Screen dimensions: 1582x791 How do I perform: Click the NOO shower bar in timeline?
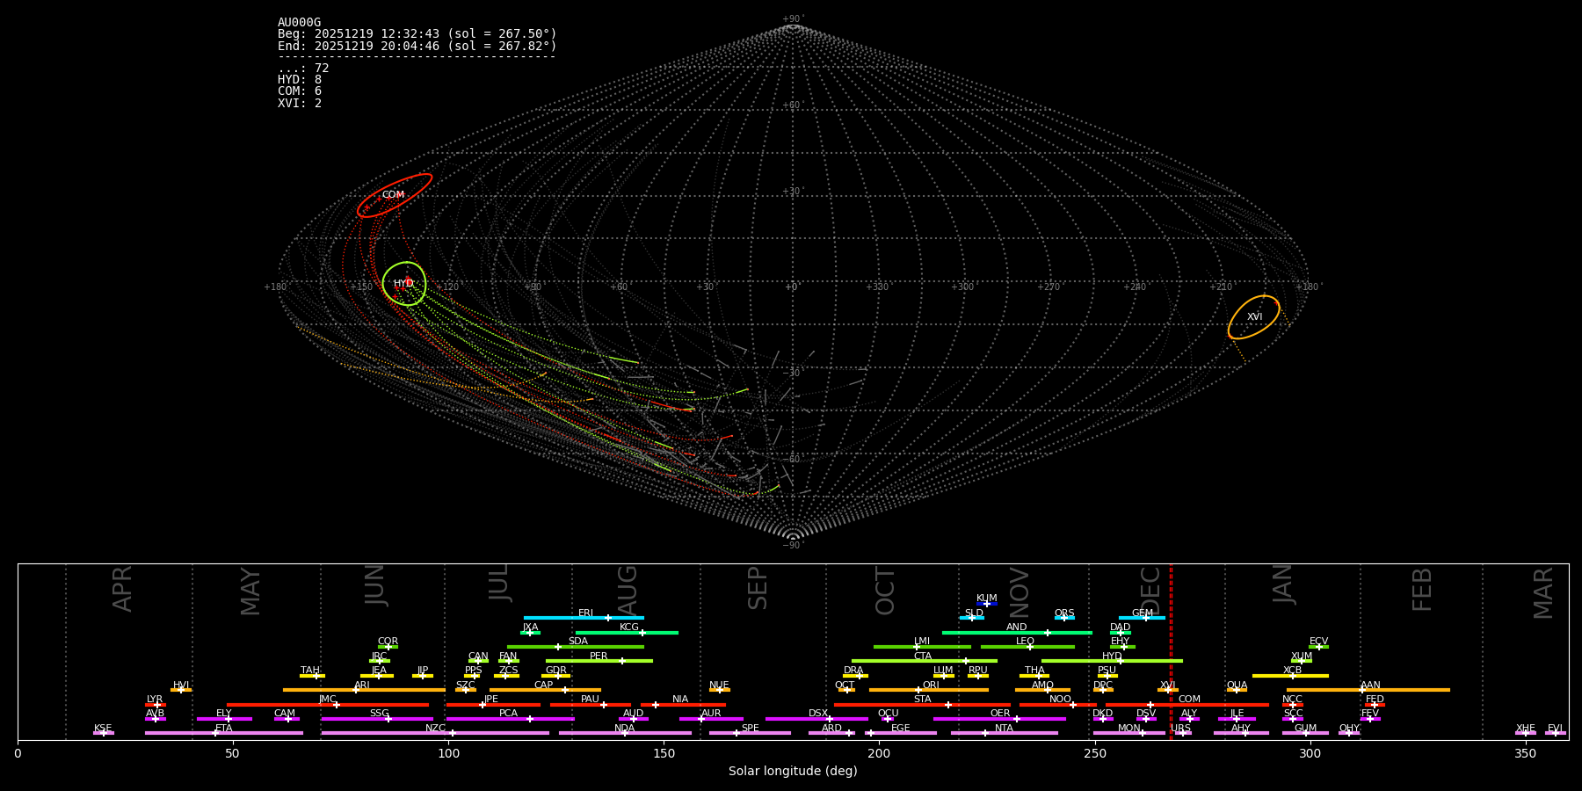point(1058,705)
